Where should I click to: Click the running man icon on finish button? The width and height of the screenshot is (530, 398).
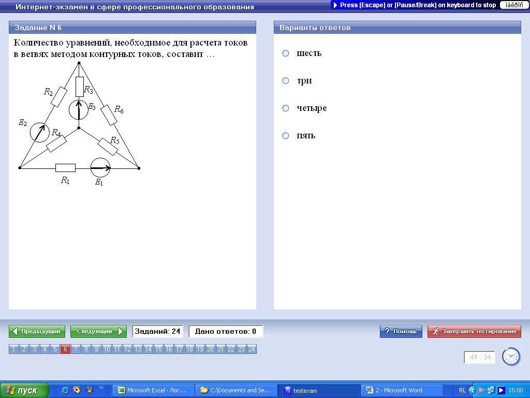tap(435, 332)
